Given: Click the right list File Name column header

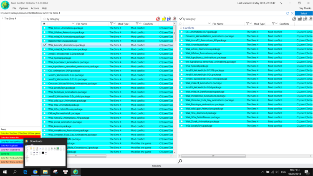Looking at the screenshot, I should (218, 24).
